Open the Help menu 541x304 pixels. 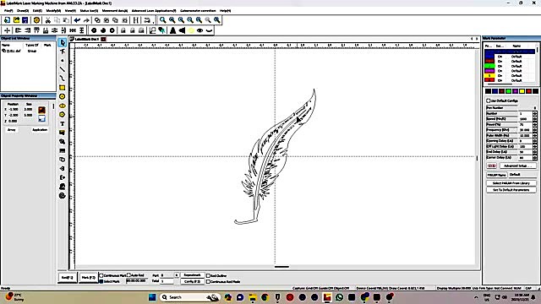coord(226,11)
